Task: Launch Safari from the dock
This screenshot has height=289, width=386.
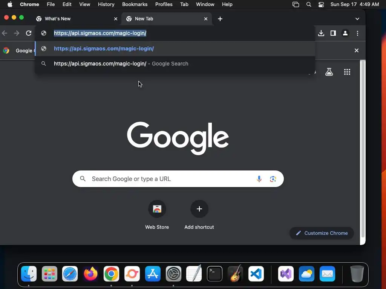Action: click(x=70, y=274)
